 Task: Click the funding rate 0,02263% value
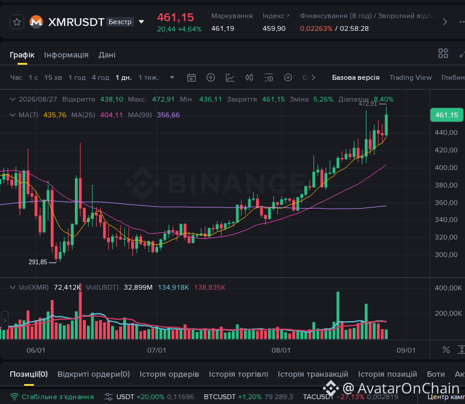point(316,28)
